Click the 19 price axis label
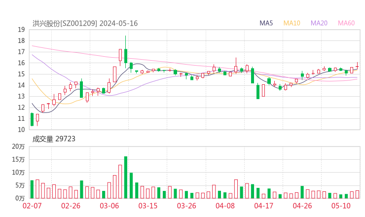This screenshot has height=217, width=365. point(21,30)
